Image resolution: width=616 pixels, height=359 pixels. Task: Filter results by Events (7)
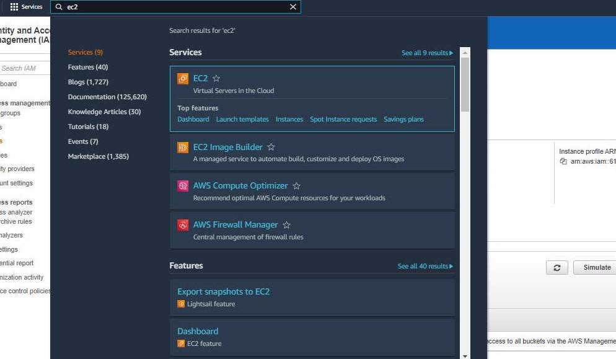click(x=83, y=141)
